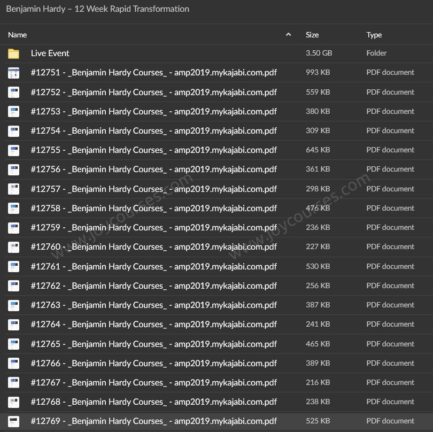Click the Benjamin Hardy 12 Week Rapid Transformation title

pos(98,9)
